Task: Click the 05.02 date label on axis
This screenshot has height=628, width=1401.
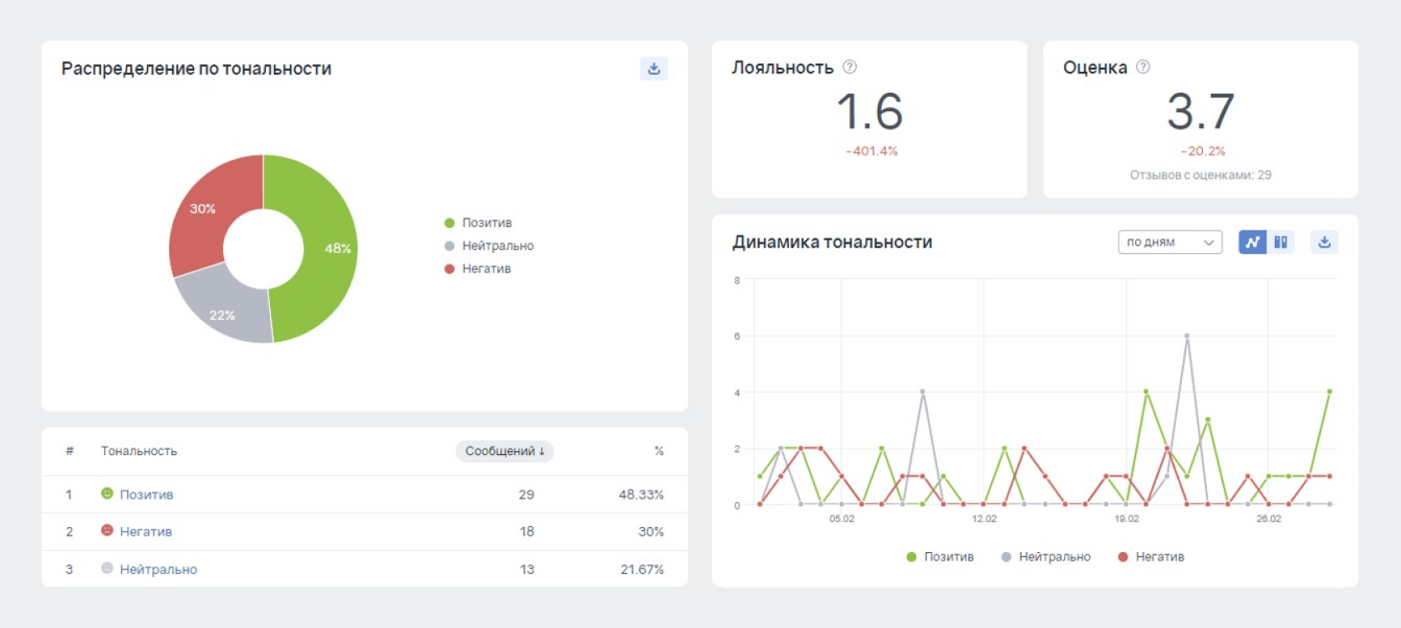Action: pos(842,519)
